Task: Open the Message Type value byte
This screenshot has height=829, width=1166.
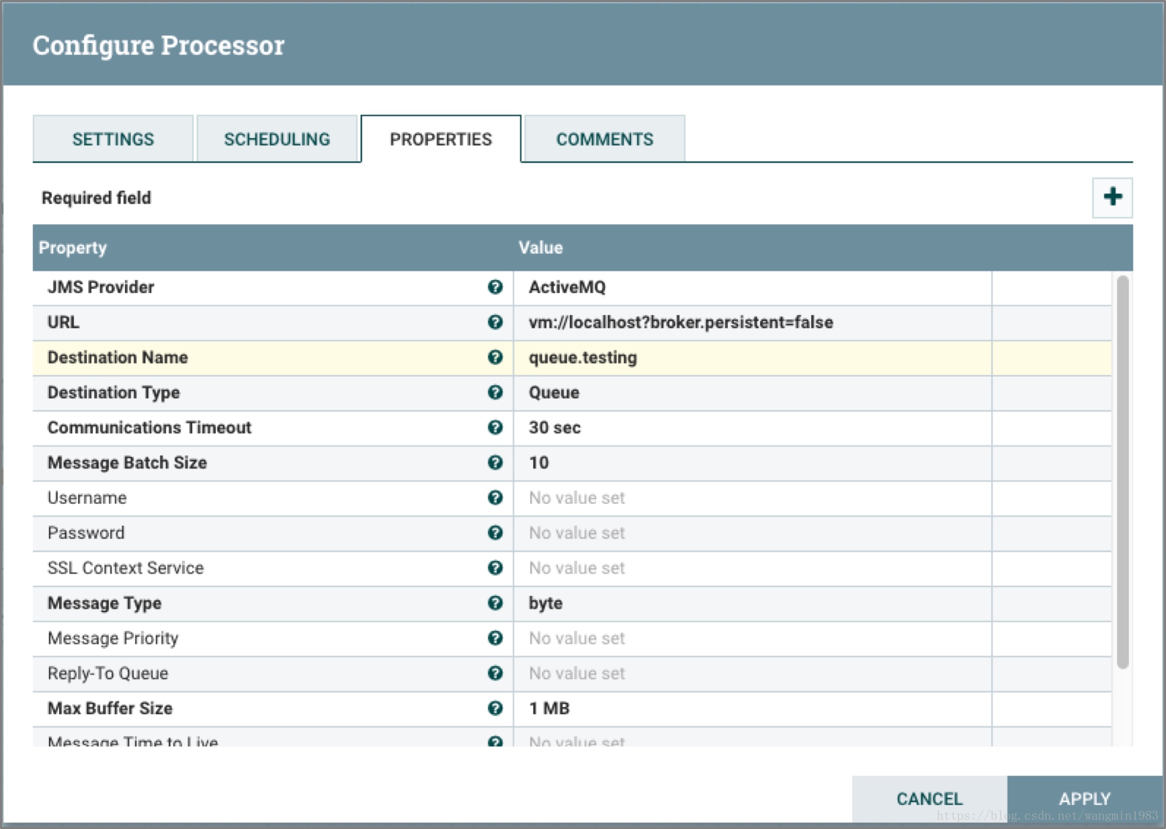Action: tap(753, 603)
